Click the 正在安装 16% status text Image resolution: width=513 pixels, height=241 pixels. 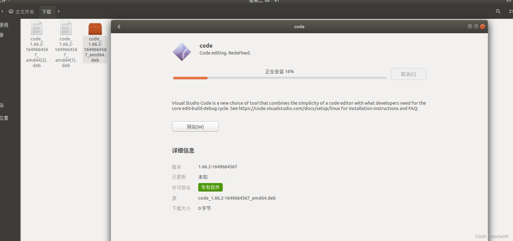pos(279,71)
